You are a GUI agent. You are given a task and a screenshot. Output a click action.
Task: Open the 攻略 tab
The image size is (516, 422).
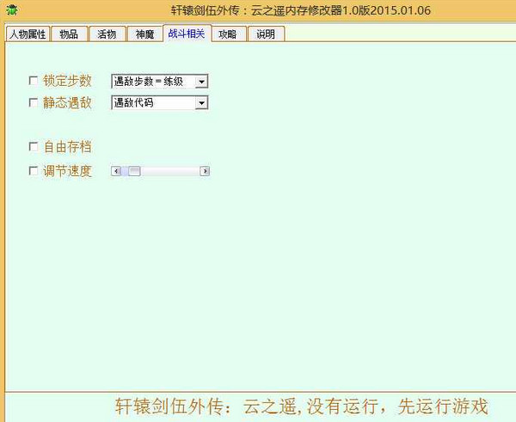point(228,34)
